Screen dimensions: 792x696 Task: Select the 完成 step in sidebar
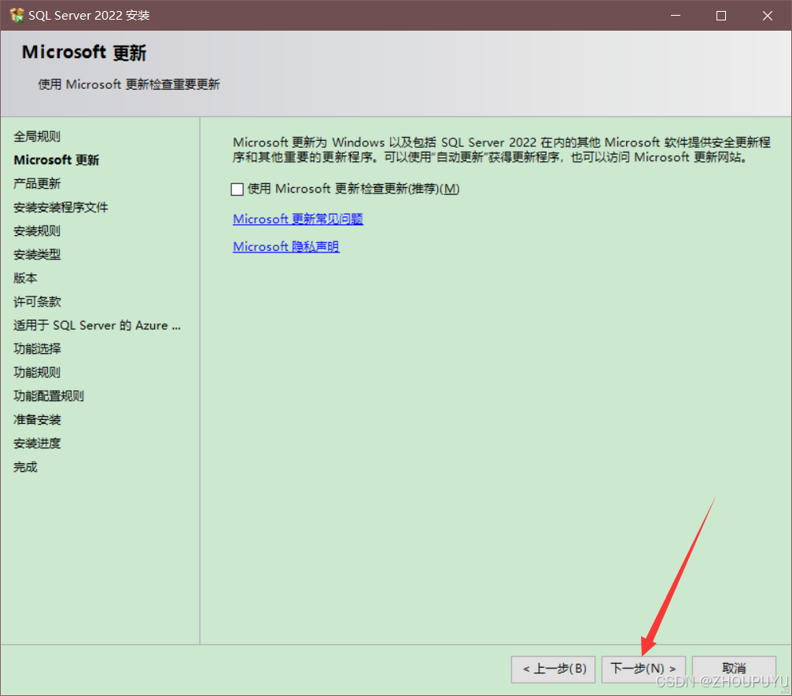point(25,467)
